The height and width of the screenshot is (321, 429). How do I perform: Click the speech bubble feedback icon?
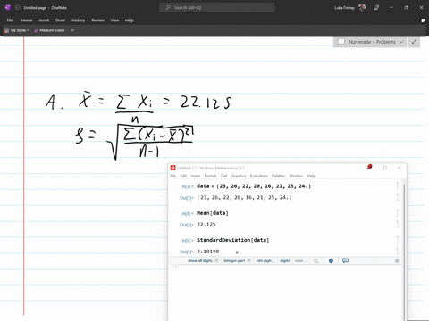click(x=345, y=260)
